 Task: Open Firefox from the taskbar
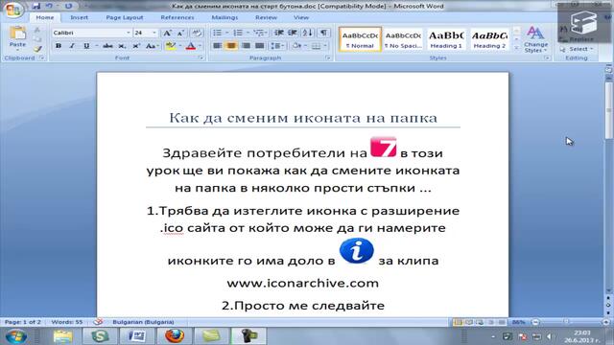click(175, 335)
